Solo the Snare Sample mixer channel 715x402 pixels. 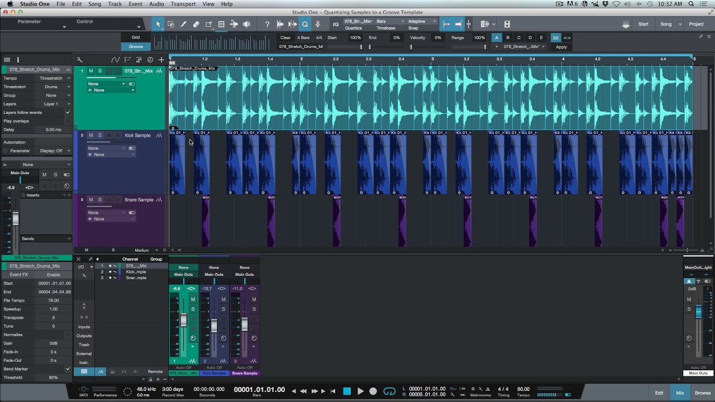[254, 309]
